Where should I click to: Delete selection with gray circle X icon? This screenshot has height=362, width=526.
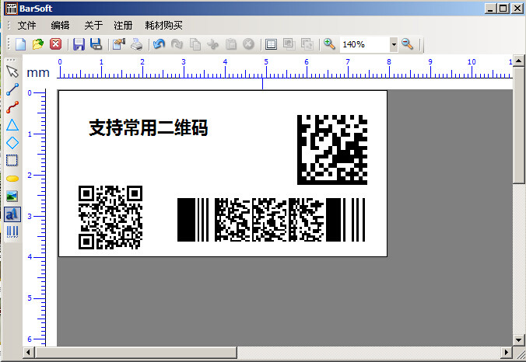tap(248, 44)
